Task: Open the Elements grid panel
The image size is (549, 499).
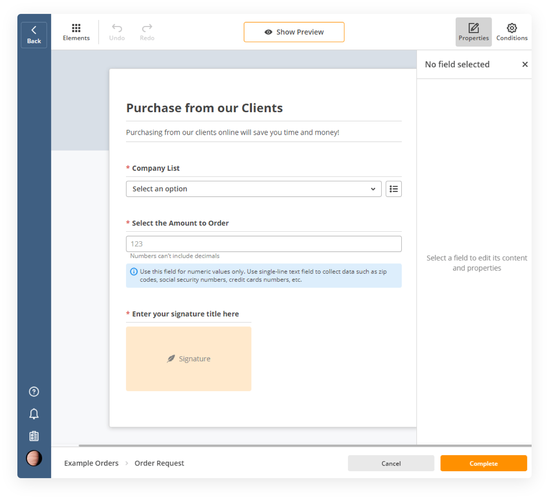Action: click(76, 32)
